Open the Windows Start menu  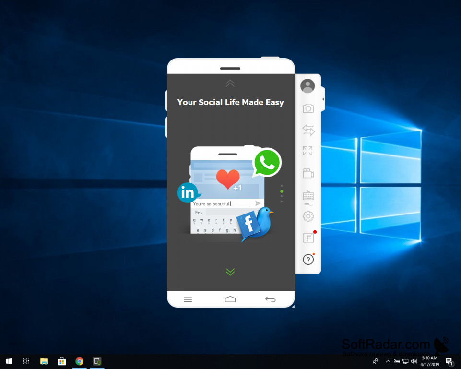pyautogui.click(x=9, y=361)
